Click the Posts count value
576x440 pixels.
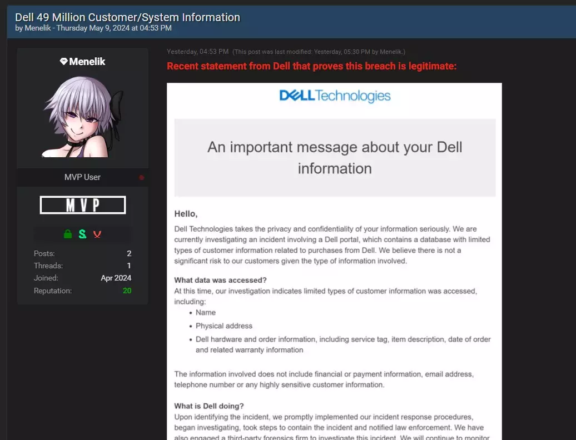(x=129, y=253)
